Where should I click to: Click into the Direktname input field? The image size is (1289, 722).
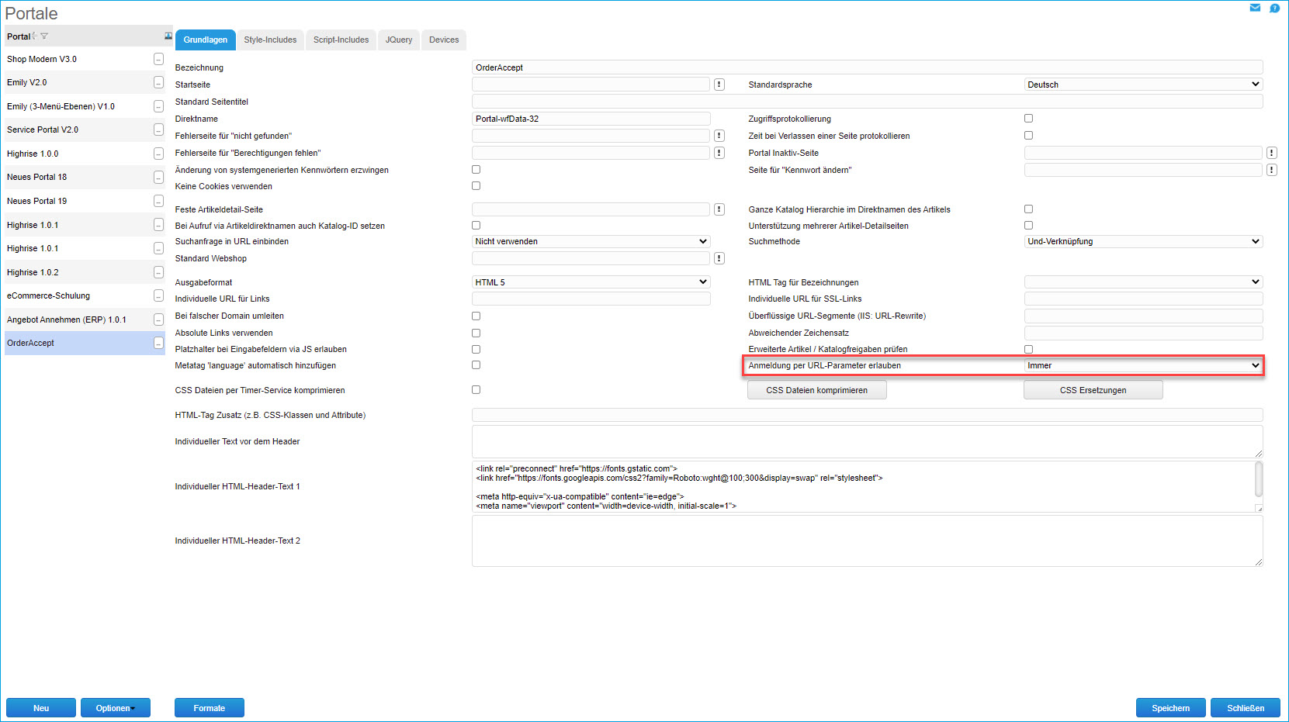point(591,119)
